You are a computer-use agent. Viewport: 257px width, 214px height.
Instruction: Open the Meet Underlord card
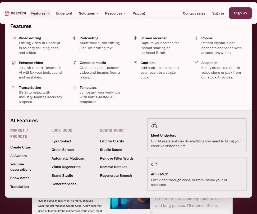(x=197, y=135)
